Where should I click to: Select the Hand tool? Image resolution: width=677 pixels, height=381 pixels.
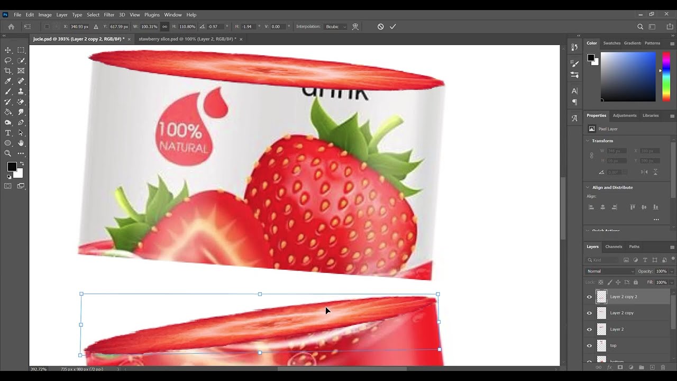pos(21,143)
